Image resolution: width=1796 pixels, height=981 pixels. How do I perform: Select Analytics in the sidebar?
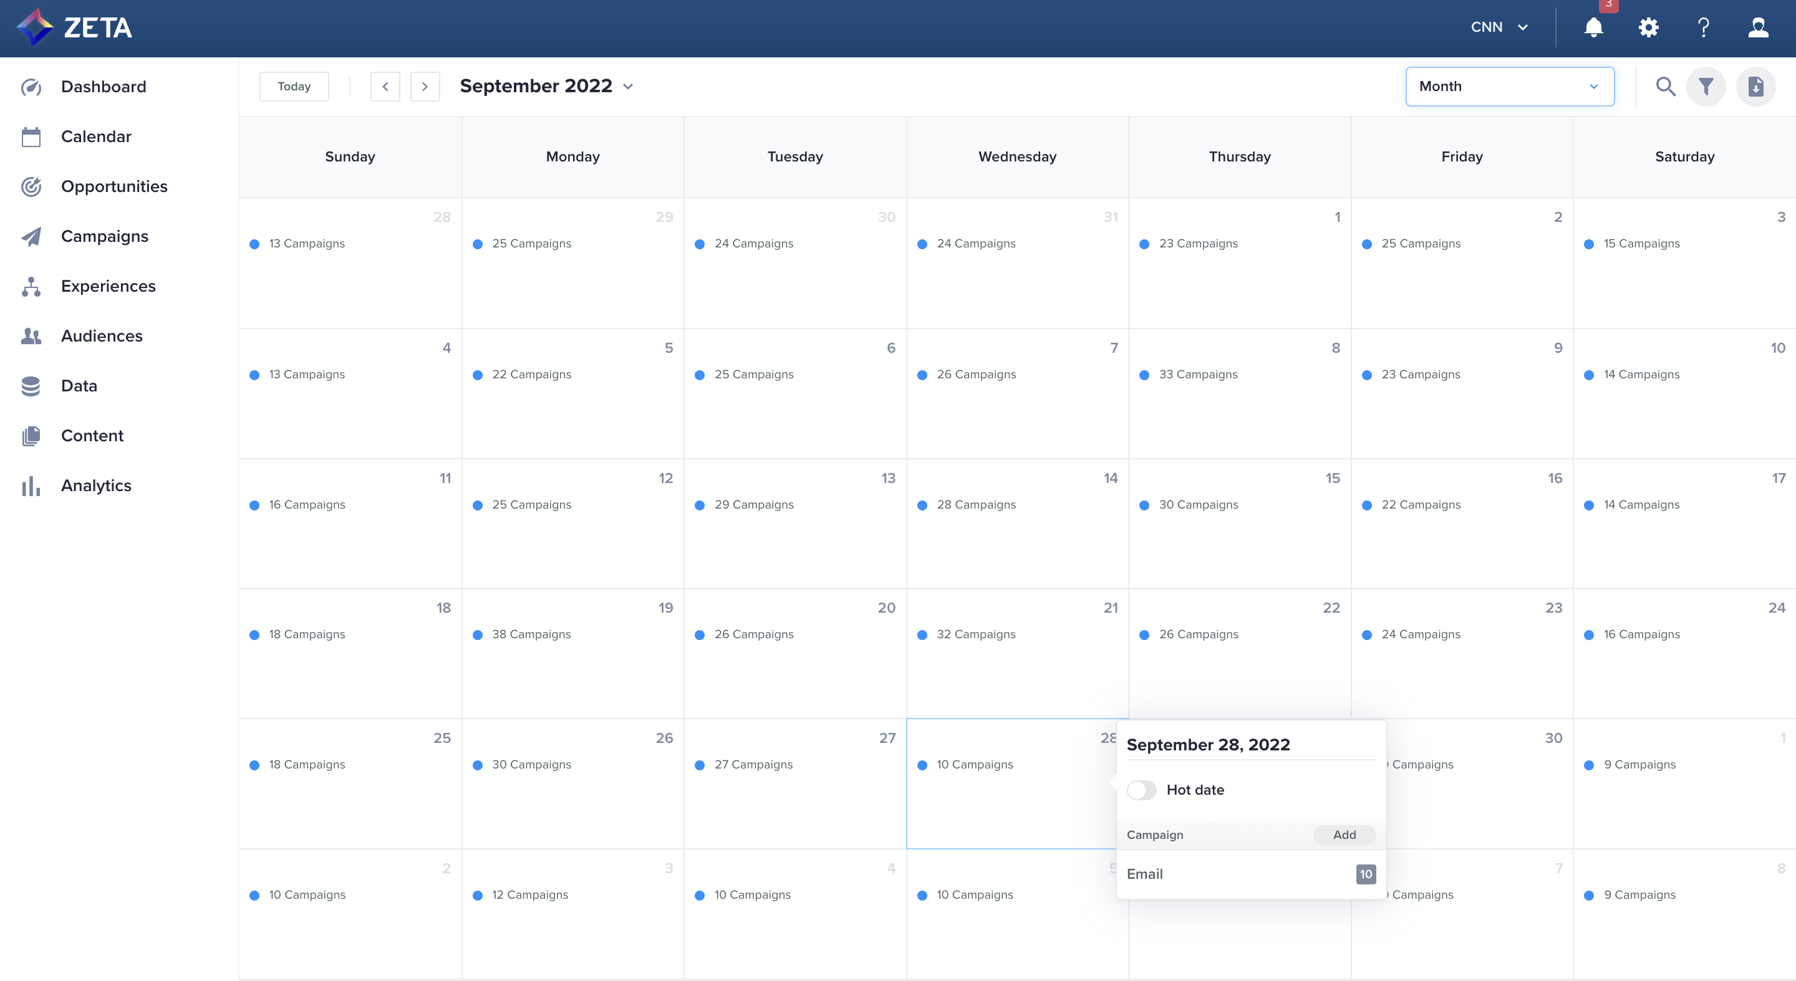(96, 486)
